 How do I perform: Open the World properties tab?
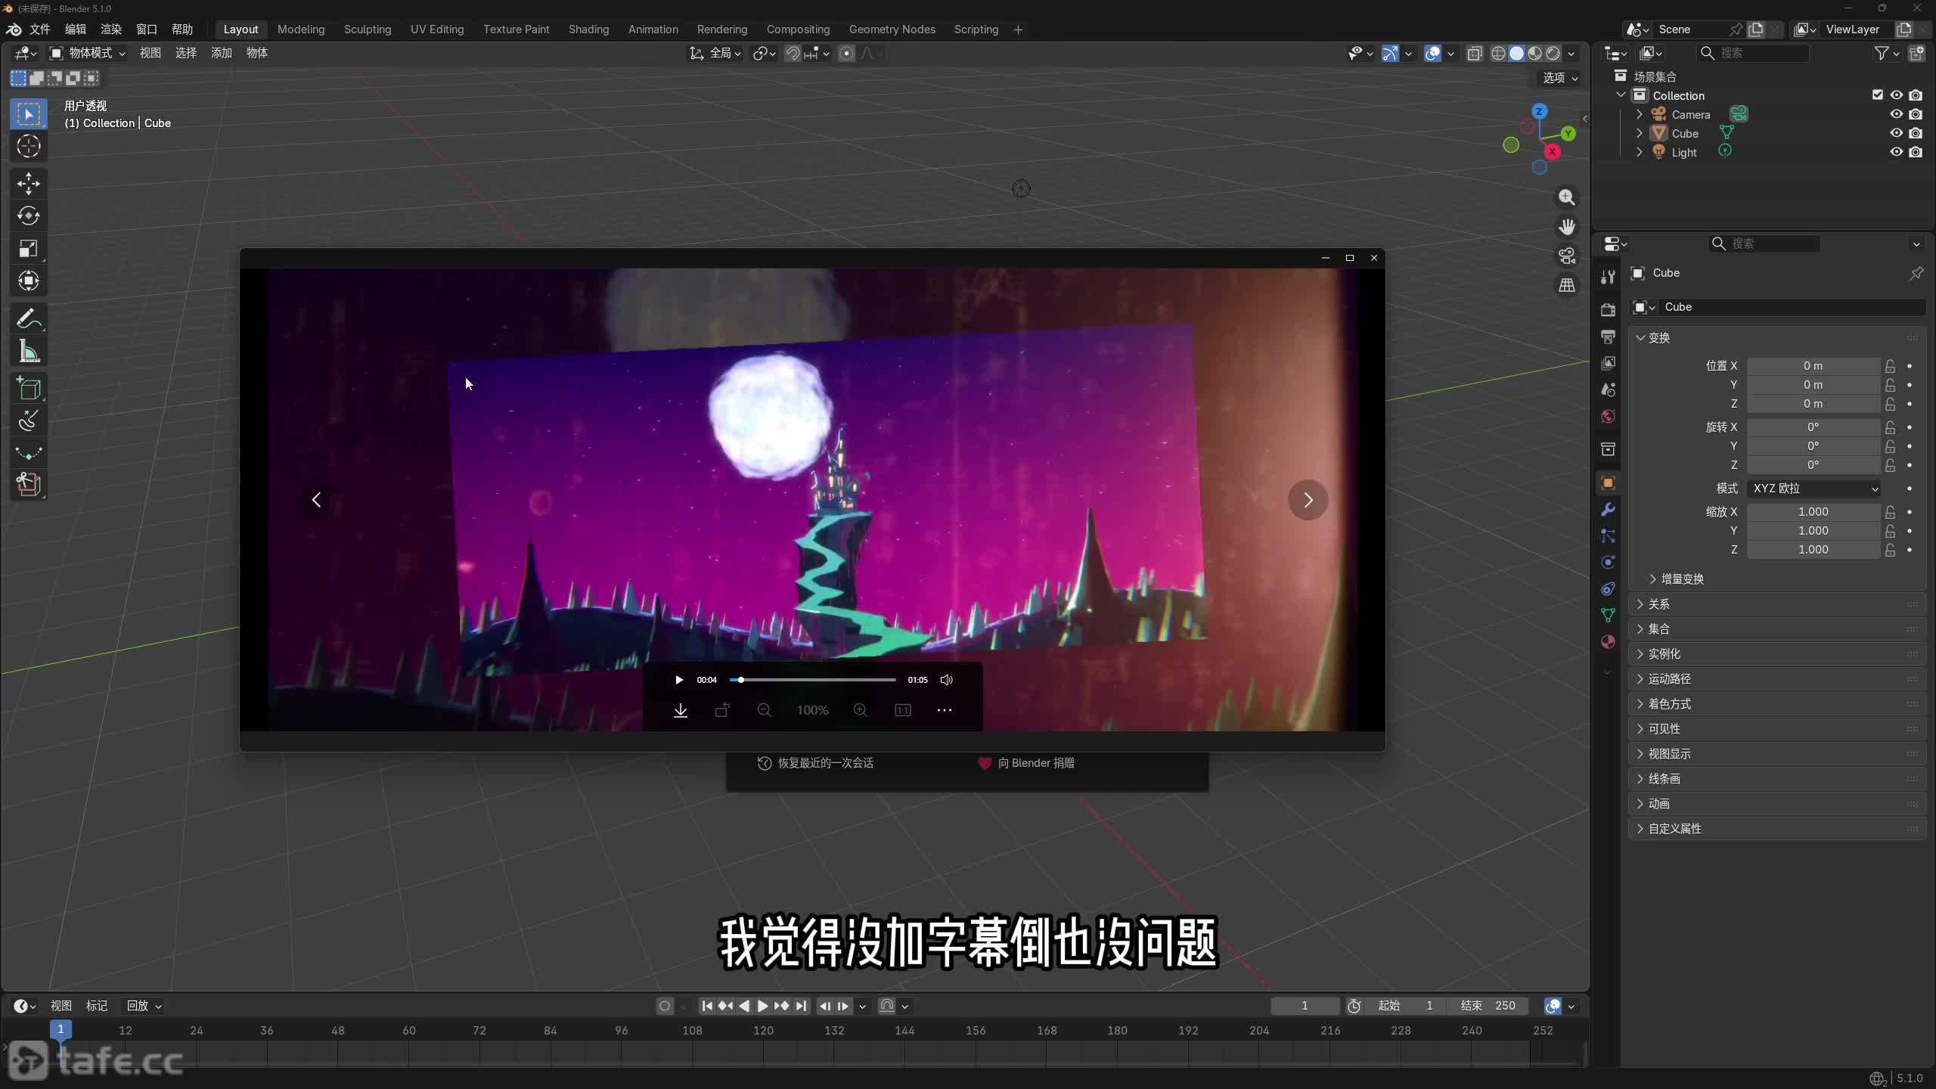(x=1609, y=417)
